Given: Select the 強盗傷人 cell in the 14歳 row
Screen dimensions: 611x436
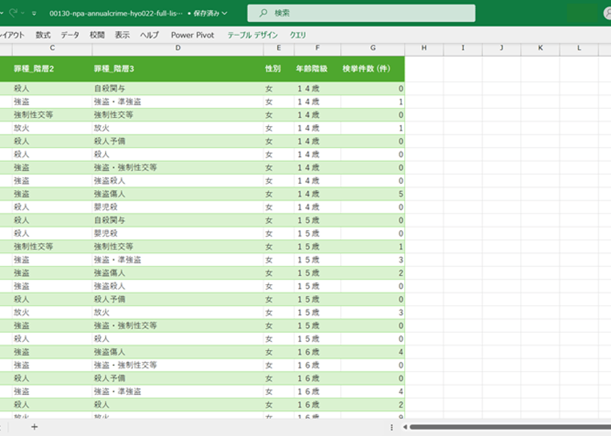Looking at the screenshot, I should (178, 194).
